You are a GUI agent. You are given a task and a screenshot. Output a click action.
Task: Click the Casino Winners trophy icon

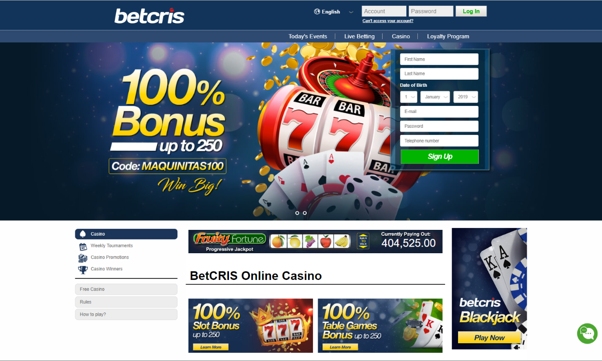pos(83,270)
